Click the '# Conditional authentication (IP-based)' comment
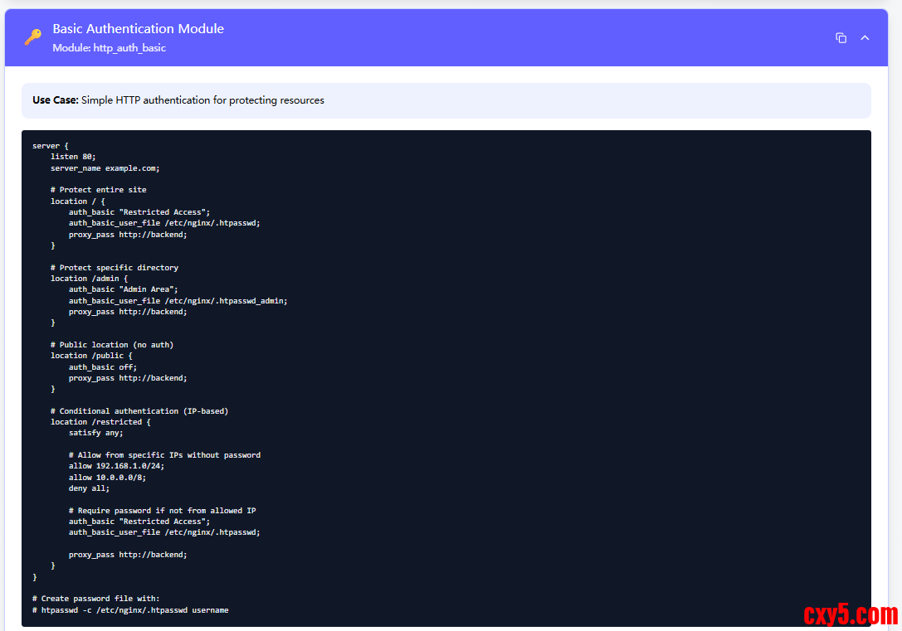 coord(139,411)
